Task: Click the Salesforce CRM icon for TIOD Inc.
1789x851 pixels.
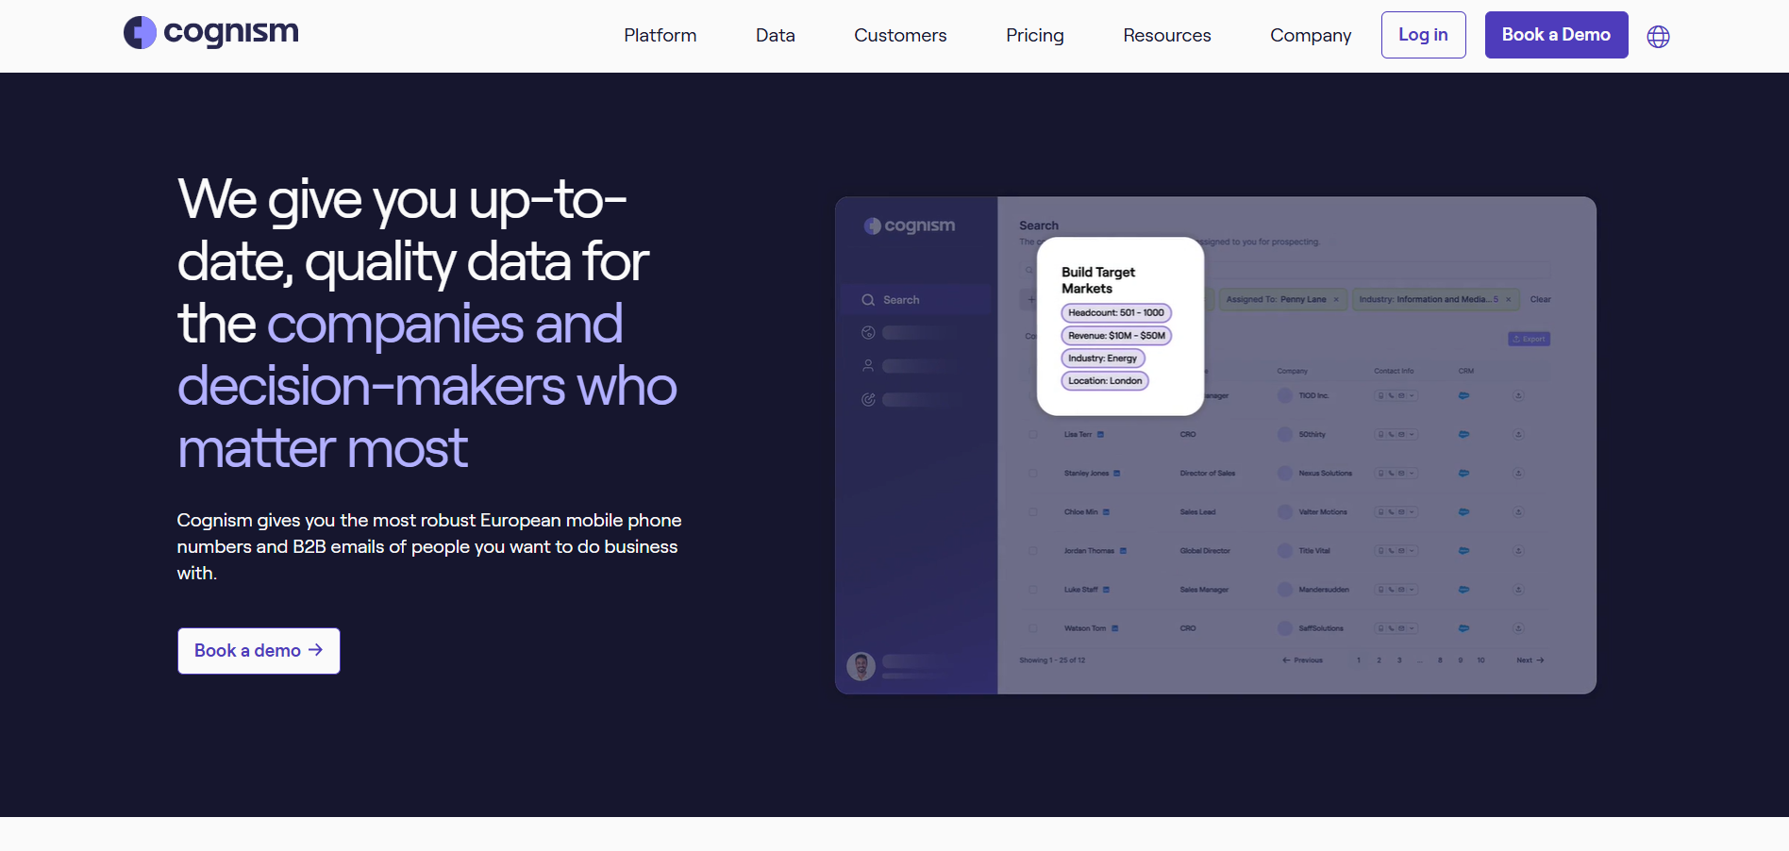Action: click(1463, 395)
